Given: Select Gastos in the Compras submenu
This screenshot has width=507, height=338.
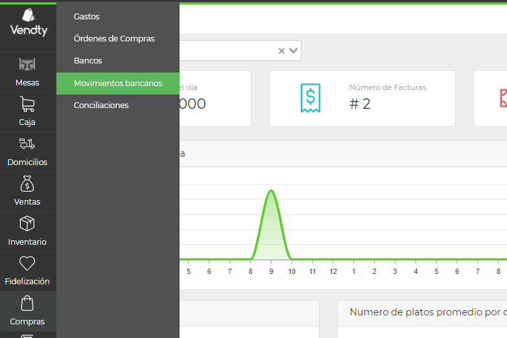Looking at the screenshot, I should tap(86, 16).
